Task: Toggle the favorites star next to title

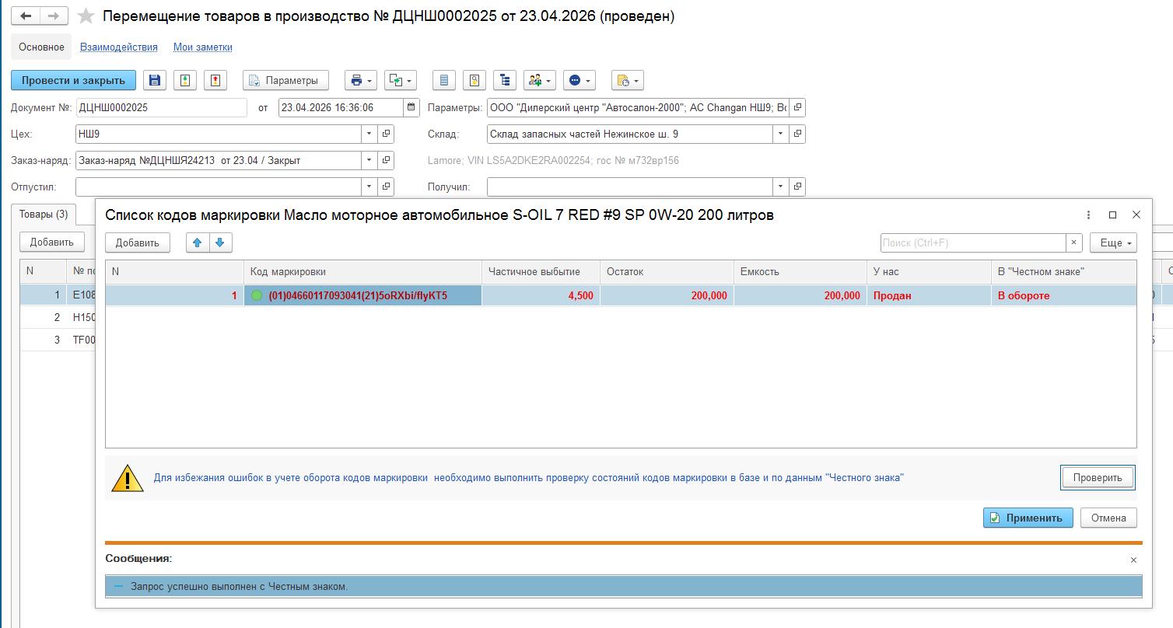Action: (x=86, y=16)
